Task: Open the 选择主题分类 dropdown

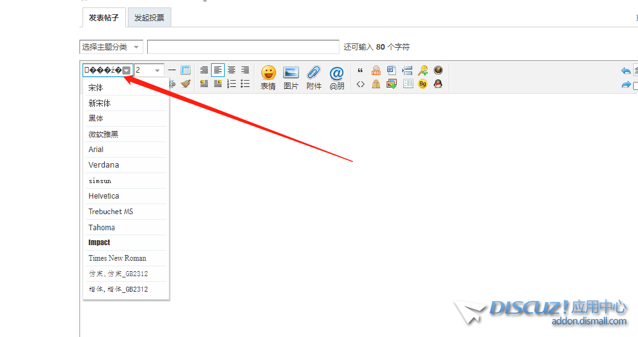Action: 111,47
